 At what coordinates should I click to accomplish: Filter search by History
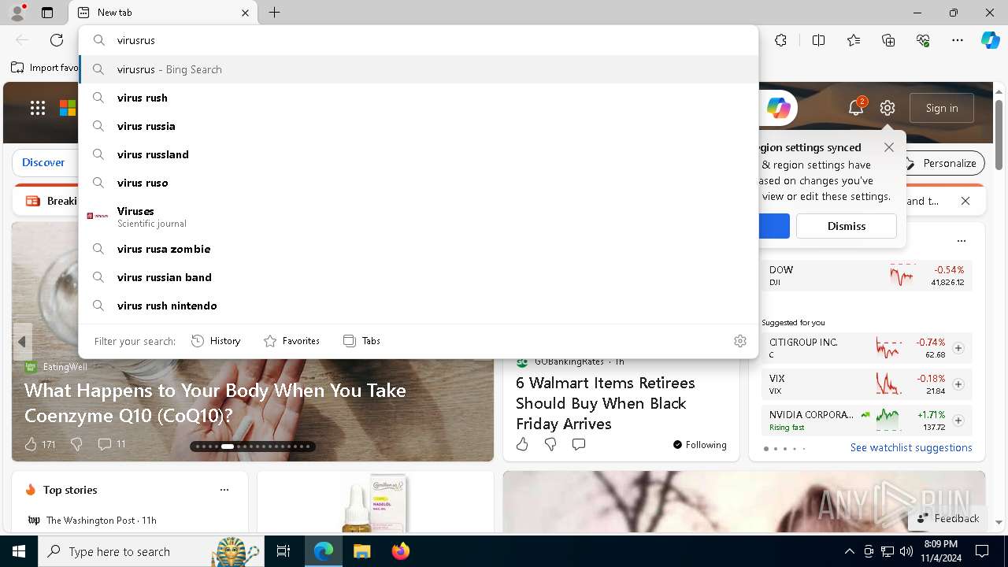216,341
